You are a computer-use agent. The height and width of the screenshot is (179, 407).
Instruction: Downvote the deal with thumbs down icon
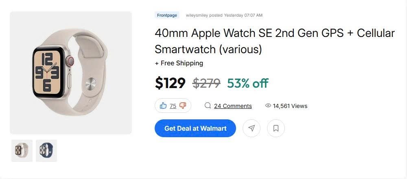[x=183, y=106]
